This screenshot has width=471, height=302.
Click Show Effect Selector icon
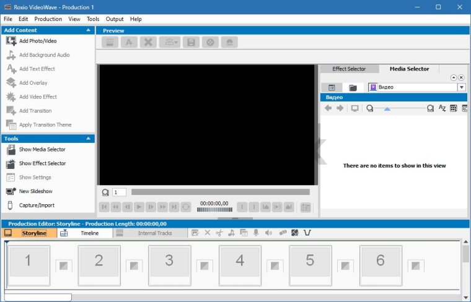coord(11,164)
